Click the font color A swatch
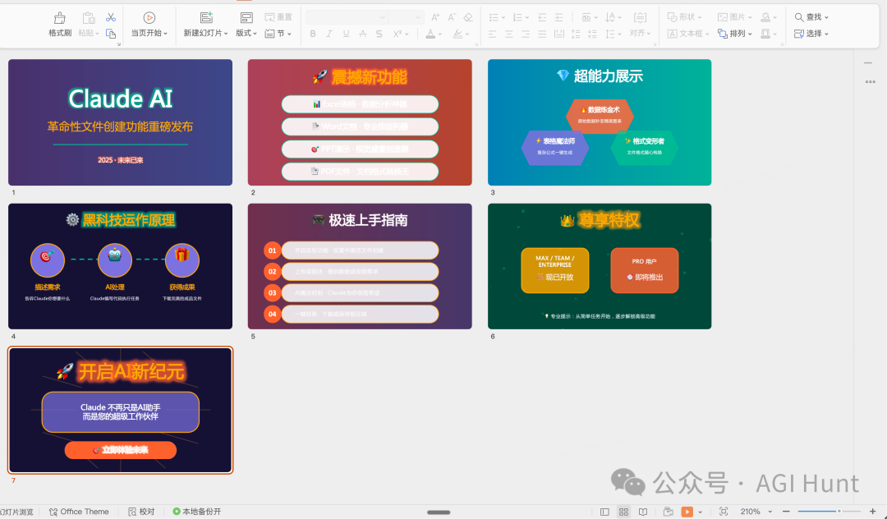This screenshot has width=887, height=519. tap(430, 34)
